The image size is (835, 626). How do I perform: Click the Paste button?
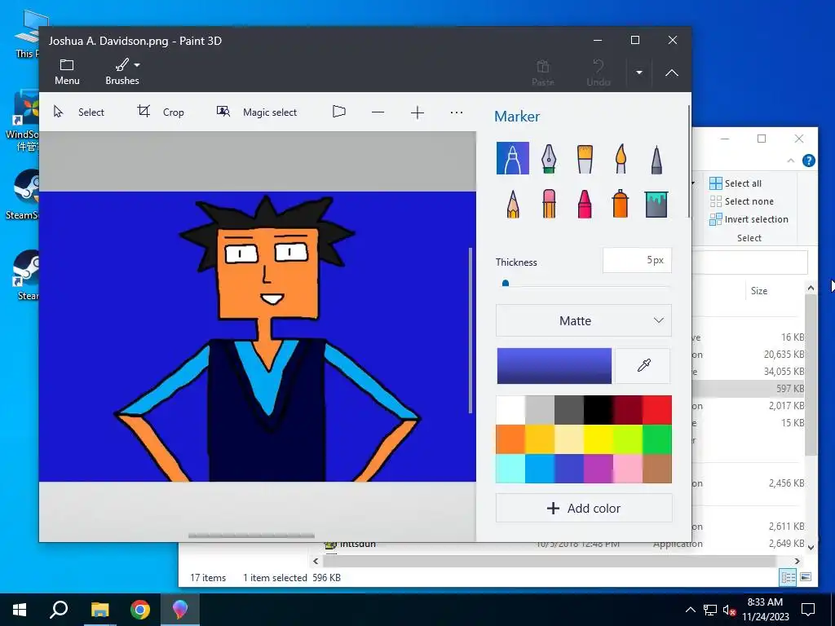point(542,73)
